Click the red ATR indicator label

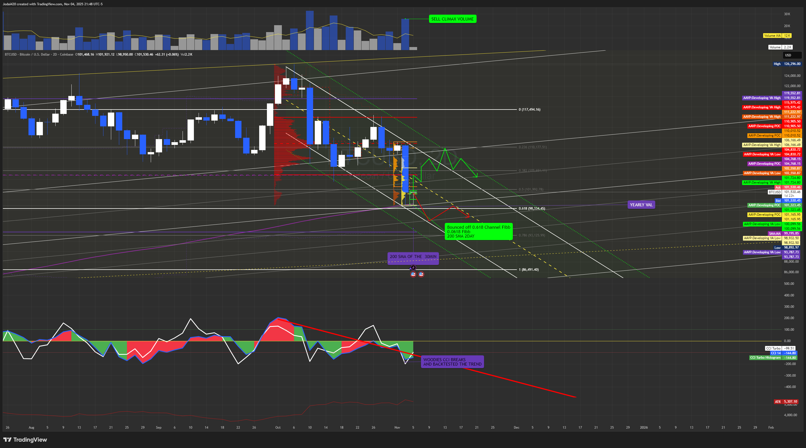tap(778, 402)
